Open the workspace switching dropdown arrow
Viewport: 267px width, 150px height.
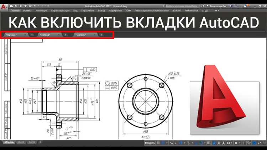coord(240,143)
